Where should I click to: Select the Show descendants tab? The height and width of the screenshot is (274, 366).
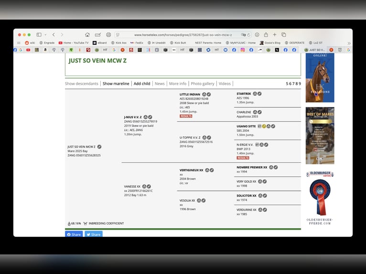pos(82,84)
